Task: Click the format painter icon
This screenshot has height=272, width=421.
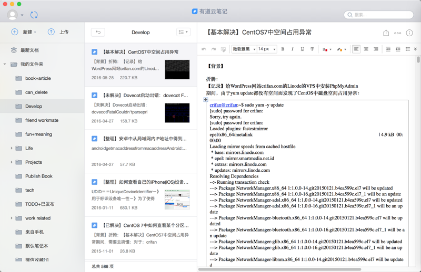Action: tap(223, 49)
